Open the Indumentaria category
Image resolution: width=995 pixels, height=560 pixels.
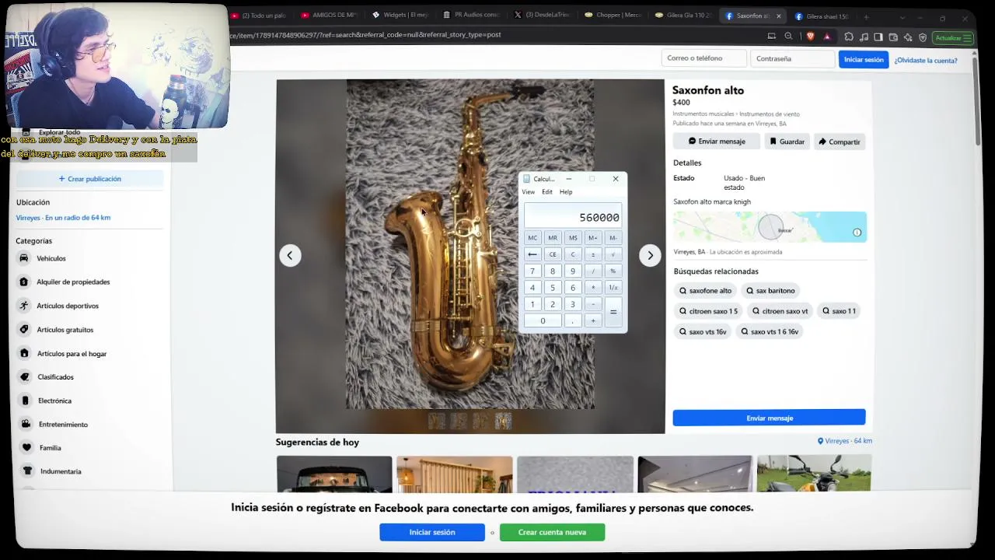[x=61, y=471]
